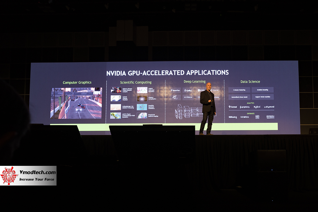Click the mxnet logo under Deep Learning
318x212 pixels.
tap(201, 90)
